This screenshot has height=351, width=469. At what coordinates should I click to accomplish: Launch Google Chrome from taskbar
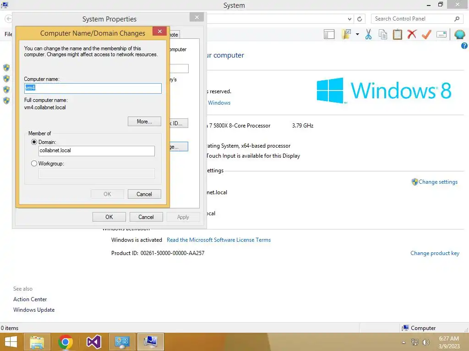click(65, 342)
